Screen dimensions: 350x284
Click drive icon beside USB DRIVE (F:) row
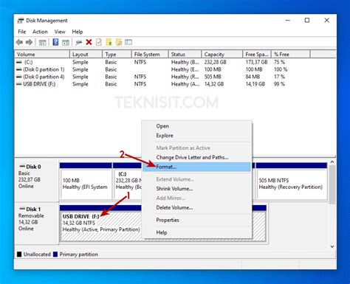click(19, 84)
